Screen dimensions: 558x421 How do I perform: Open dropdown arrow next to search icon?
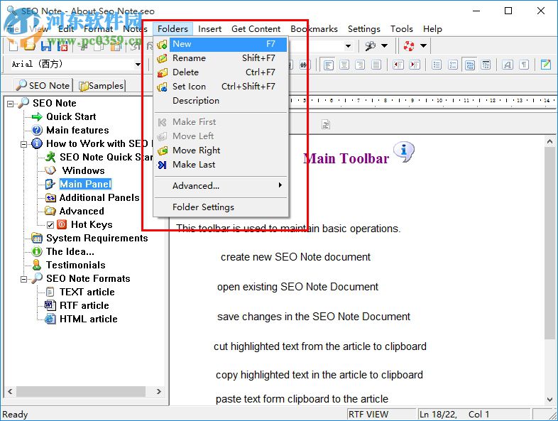point(384,45)
